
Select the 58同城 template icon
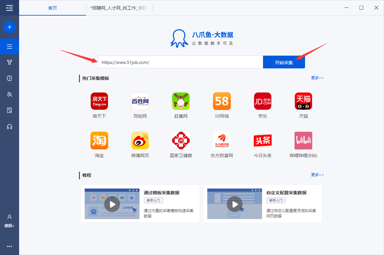222,101
